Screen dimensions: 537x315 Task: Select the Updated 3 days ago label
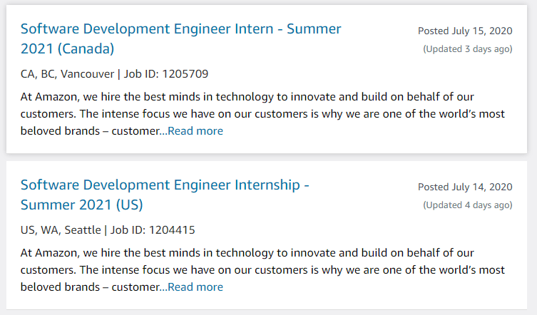click(468, 49)
